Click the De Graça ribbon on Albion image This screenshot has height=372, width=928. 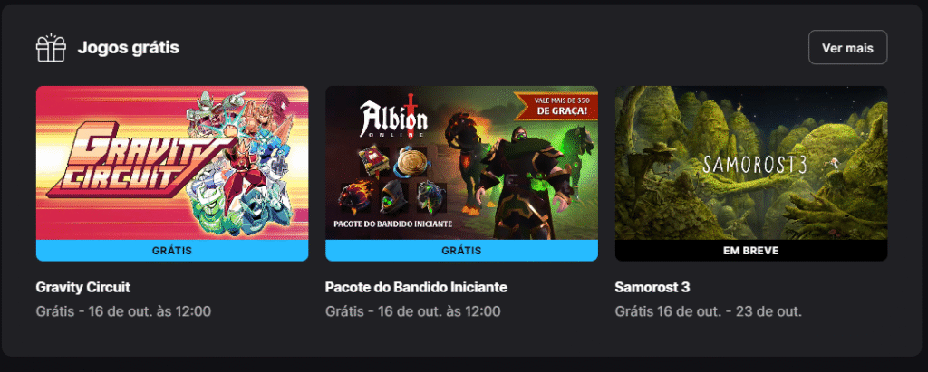[x=556, y=104]
